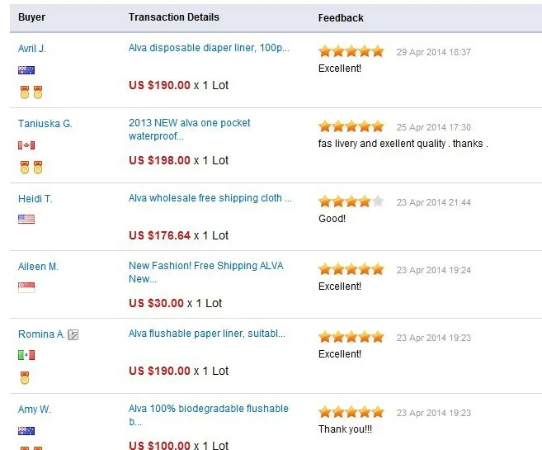542x450 pixels.
Task: Open the 2013 NEW alva one pocket listing
Action: coord(190,130)
